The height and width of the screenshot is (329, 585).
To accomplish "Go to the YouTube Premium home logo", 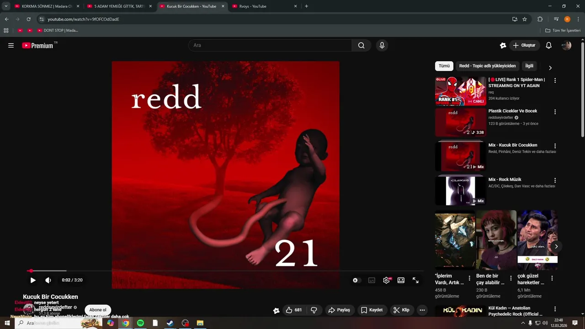I will pyautogui.click(x=37, y=45).
